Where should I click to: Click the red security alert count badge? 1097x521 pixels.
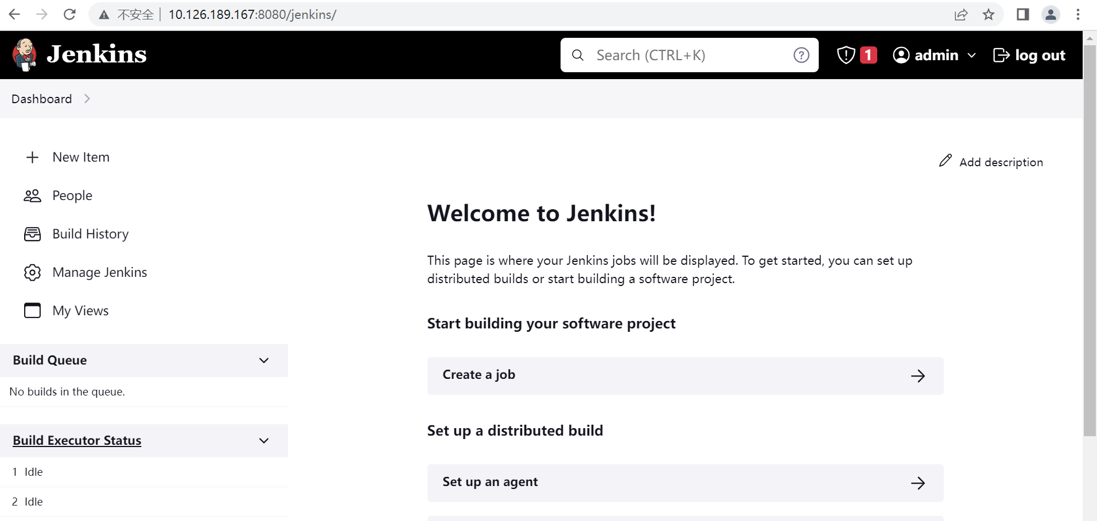tap(869, 55)
